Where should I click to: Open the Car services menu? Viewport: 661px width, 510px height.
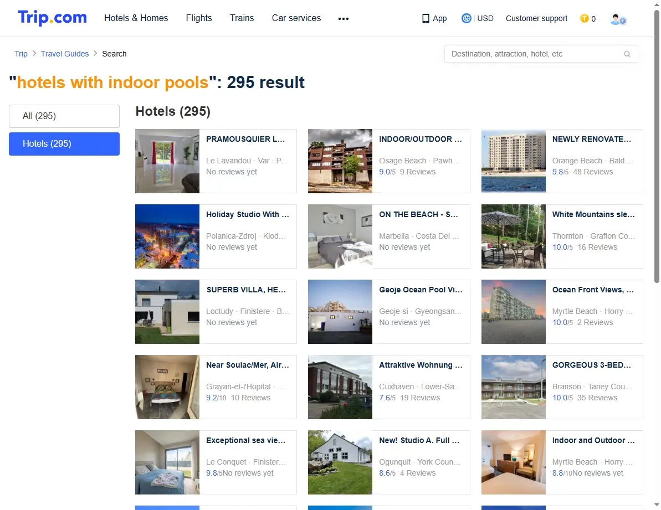pyautogui.click(x=296, y=18)
